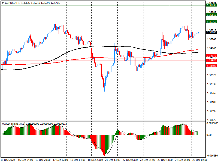218x163 pixels.
Task: Click the 1.34660 price axis value
Action: (x=212, y=48)
